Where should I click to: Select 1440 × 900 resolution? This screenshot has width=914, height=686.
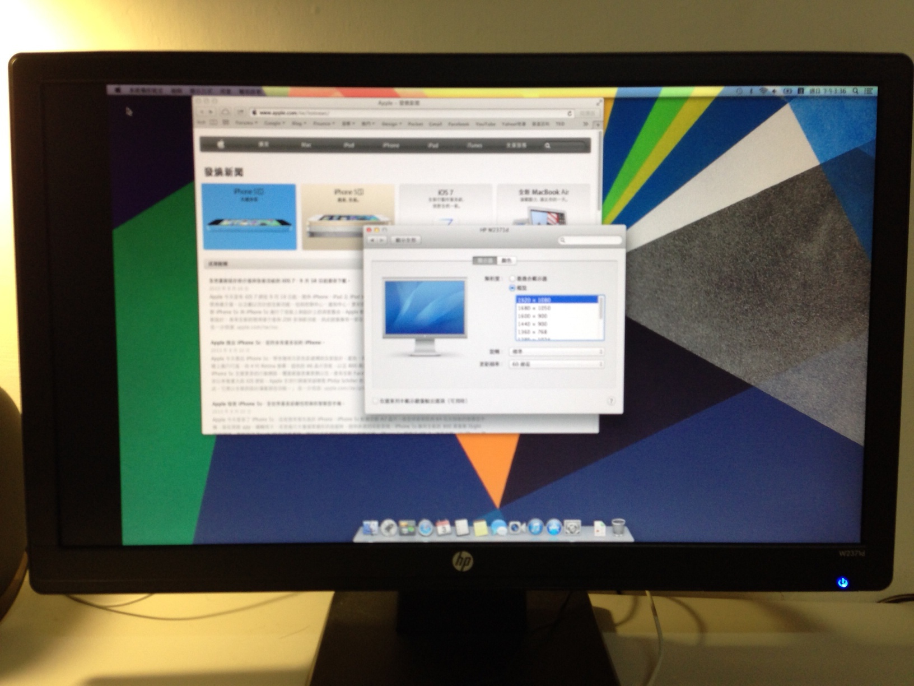[x=557, y=324]
